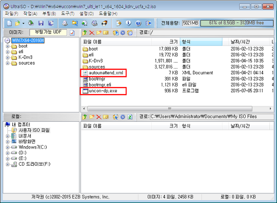This screenshot has width=277, height=203.
Task: Click the folder-clock icon in image pane toolbar
Action: point(130,33)
